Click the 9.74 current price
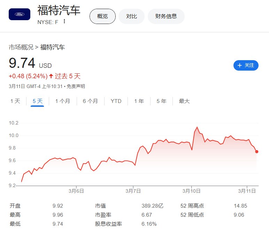 [22, 63]
